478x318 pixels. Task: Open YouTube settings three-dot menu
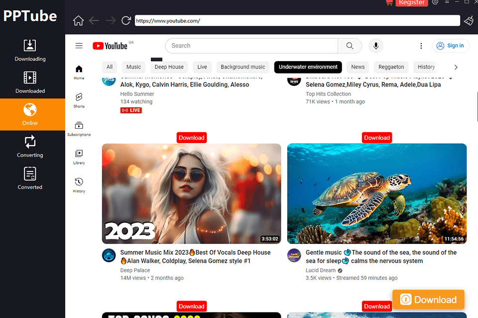point(421,46)
